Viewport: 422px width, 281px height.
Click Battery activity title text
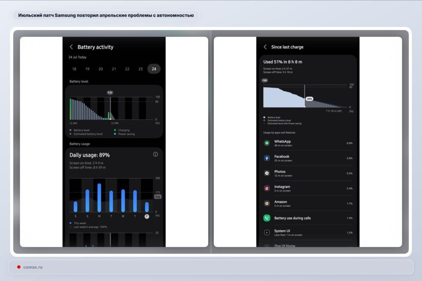click(x=95, y=47)
